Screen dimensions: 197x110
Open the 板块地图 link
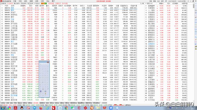(x=51, y=4)
